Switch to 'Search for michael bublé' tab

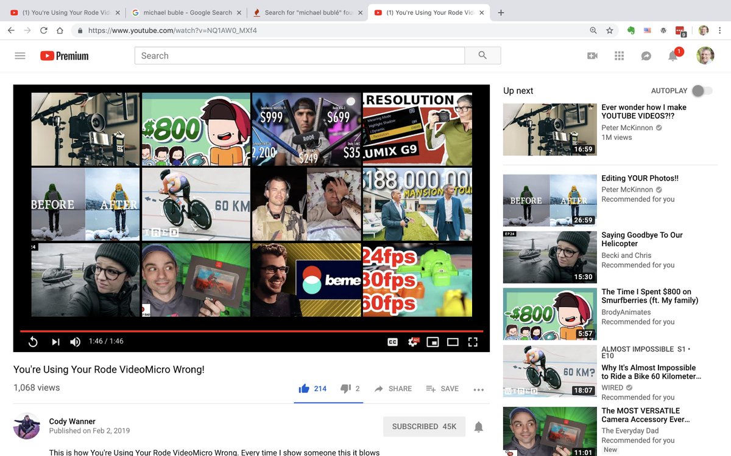click(308, 12)
